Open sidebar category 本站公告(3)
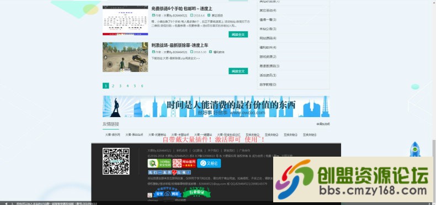 (268, 29)
